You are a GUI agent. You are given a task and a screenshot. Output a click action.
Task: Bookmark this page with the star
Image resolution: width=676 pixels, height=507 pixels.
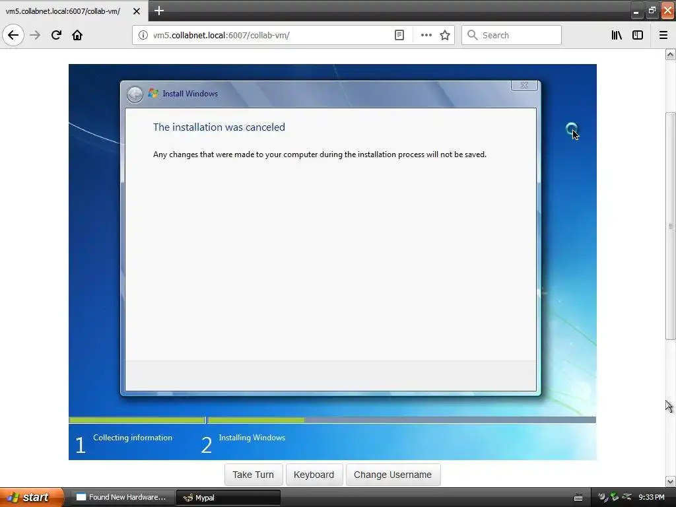[x=445, y=35]
